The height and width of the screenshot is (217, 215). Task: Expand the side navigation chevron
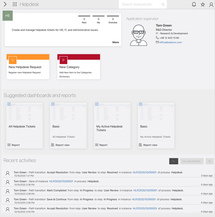[5, 4]
